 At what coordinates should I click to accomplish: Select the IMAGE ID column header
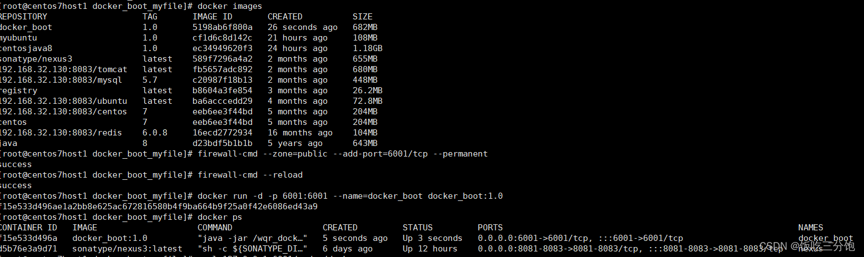point(213,17)
